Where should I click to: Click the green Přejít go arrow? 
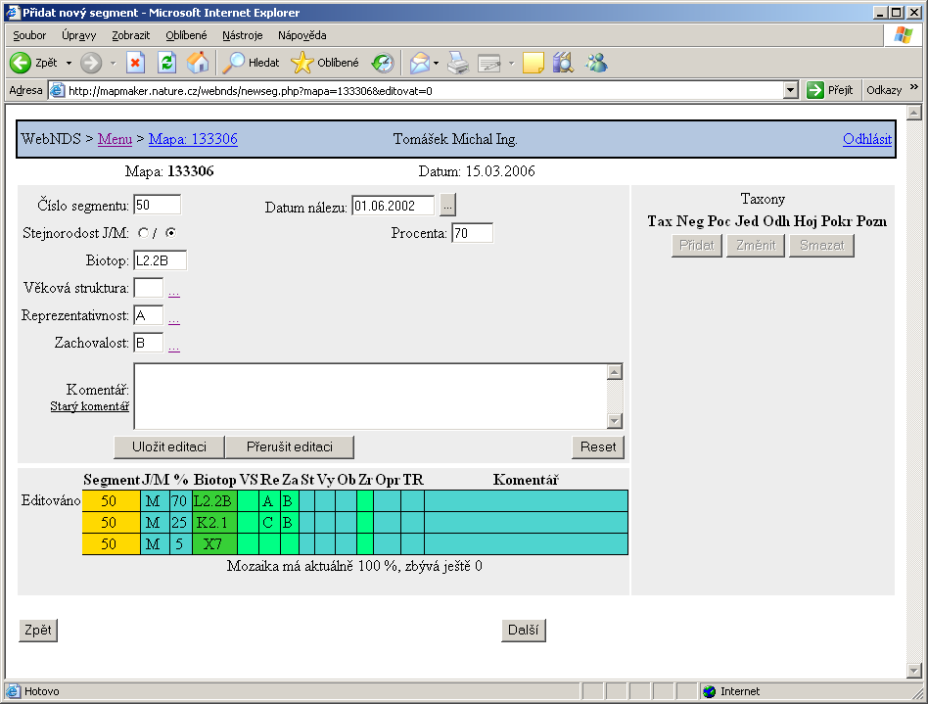pyautogui.click(x=815, y=90)
